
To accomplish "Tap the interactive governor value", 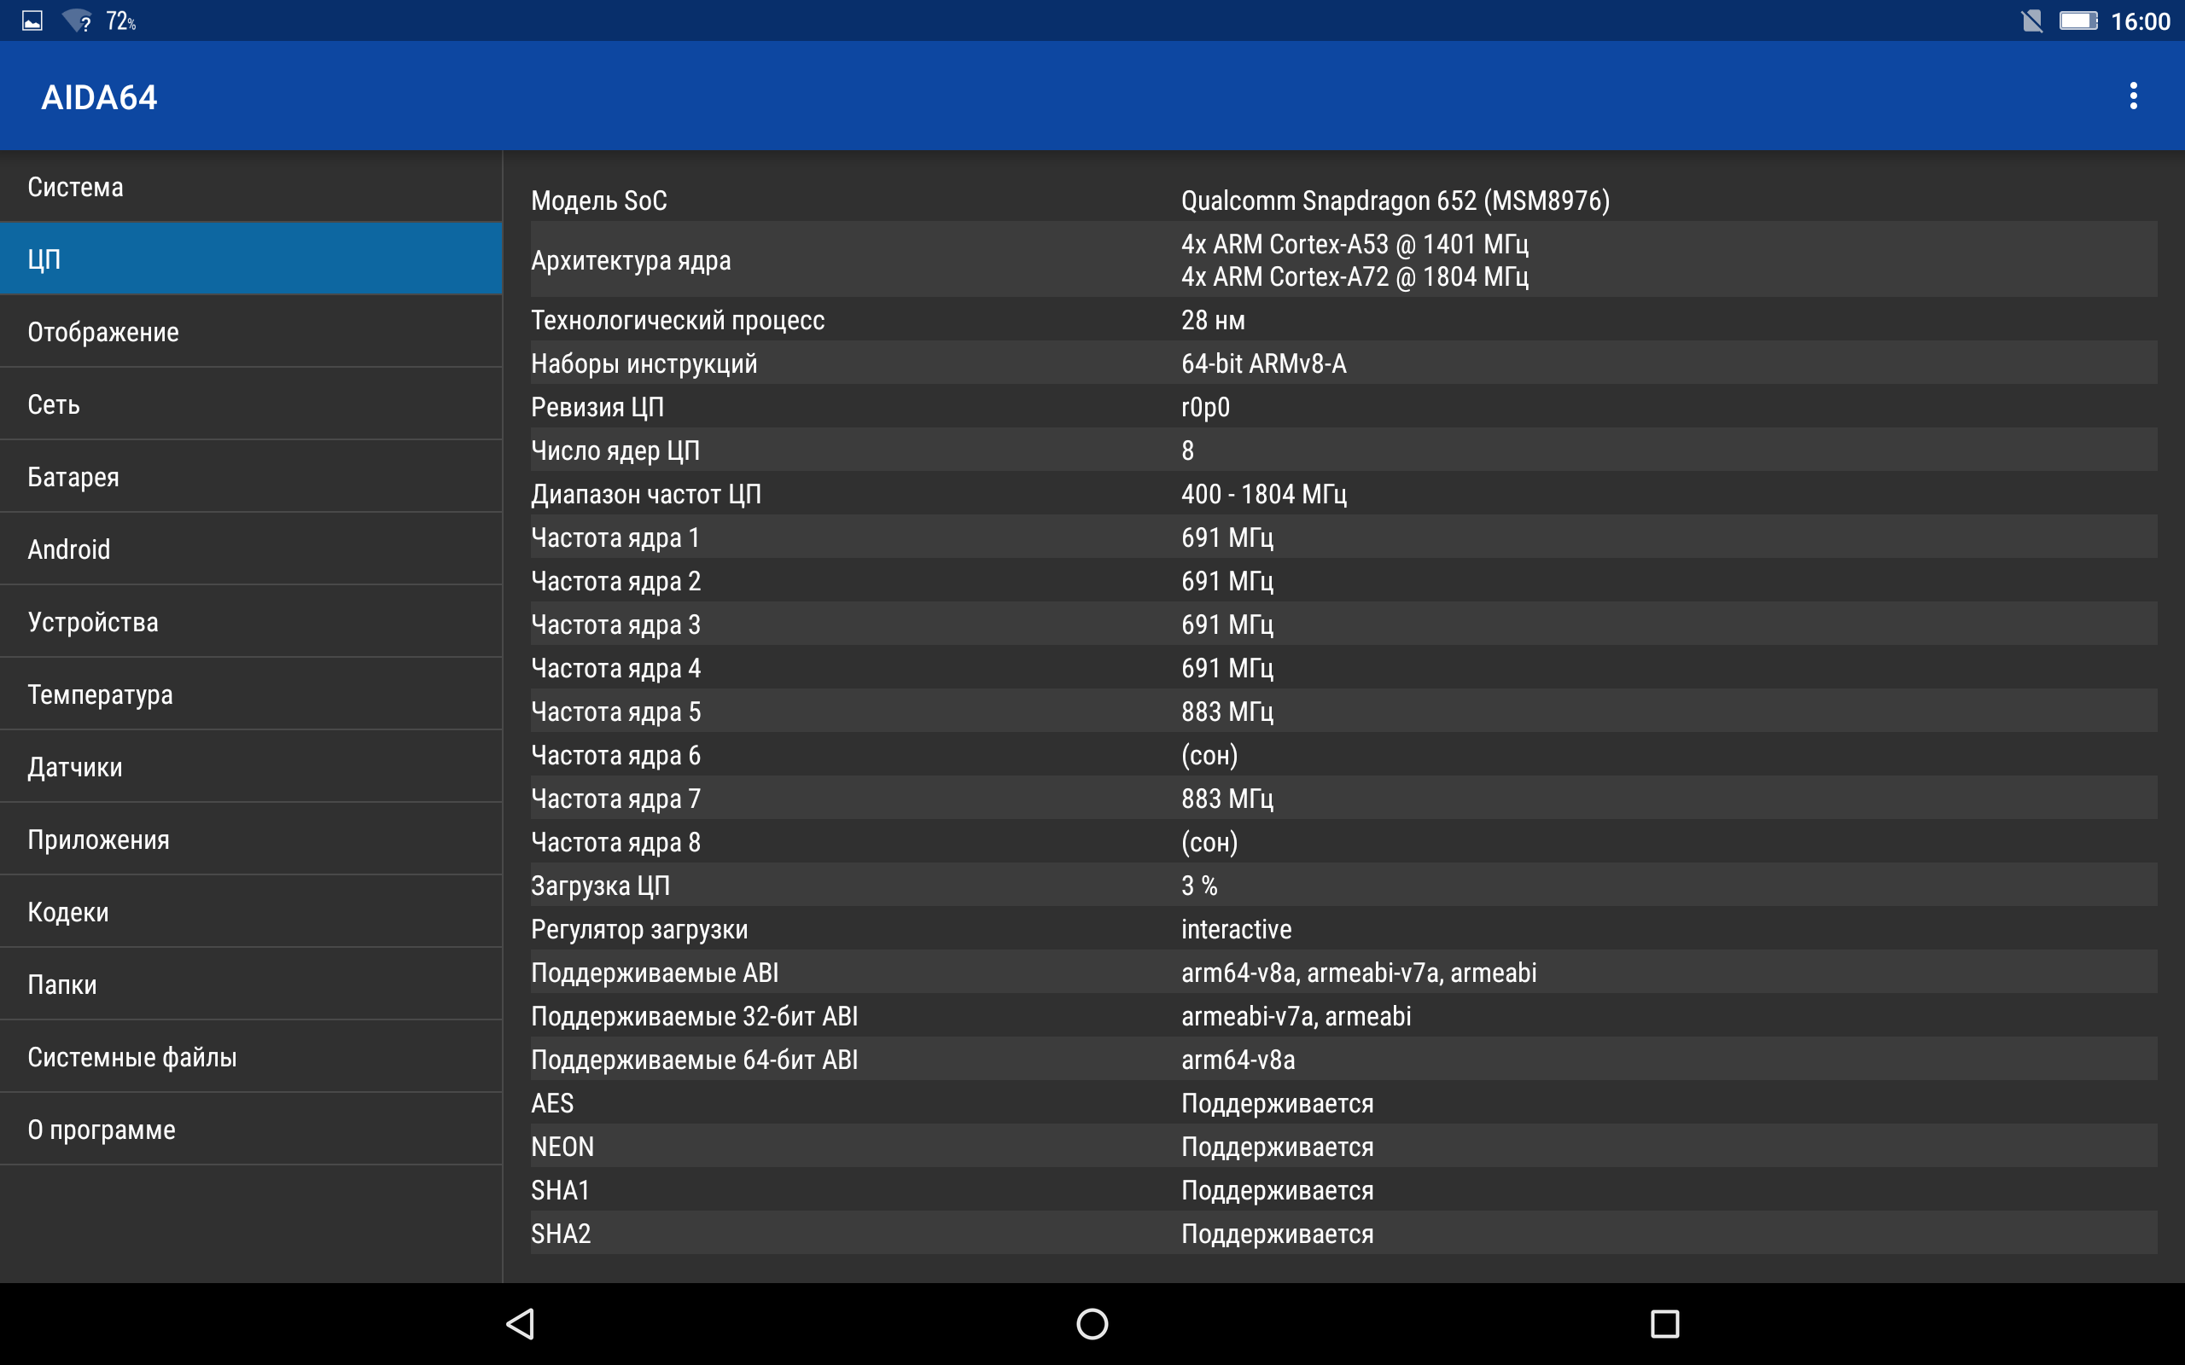I will pos(1236,929).
